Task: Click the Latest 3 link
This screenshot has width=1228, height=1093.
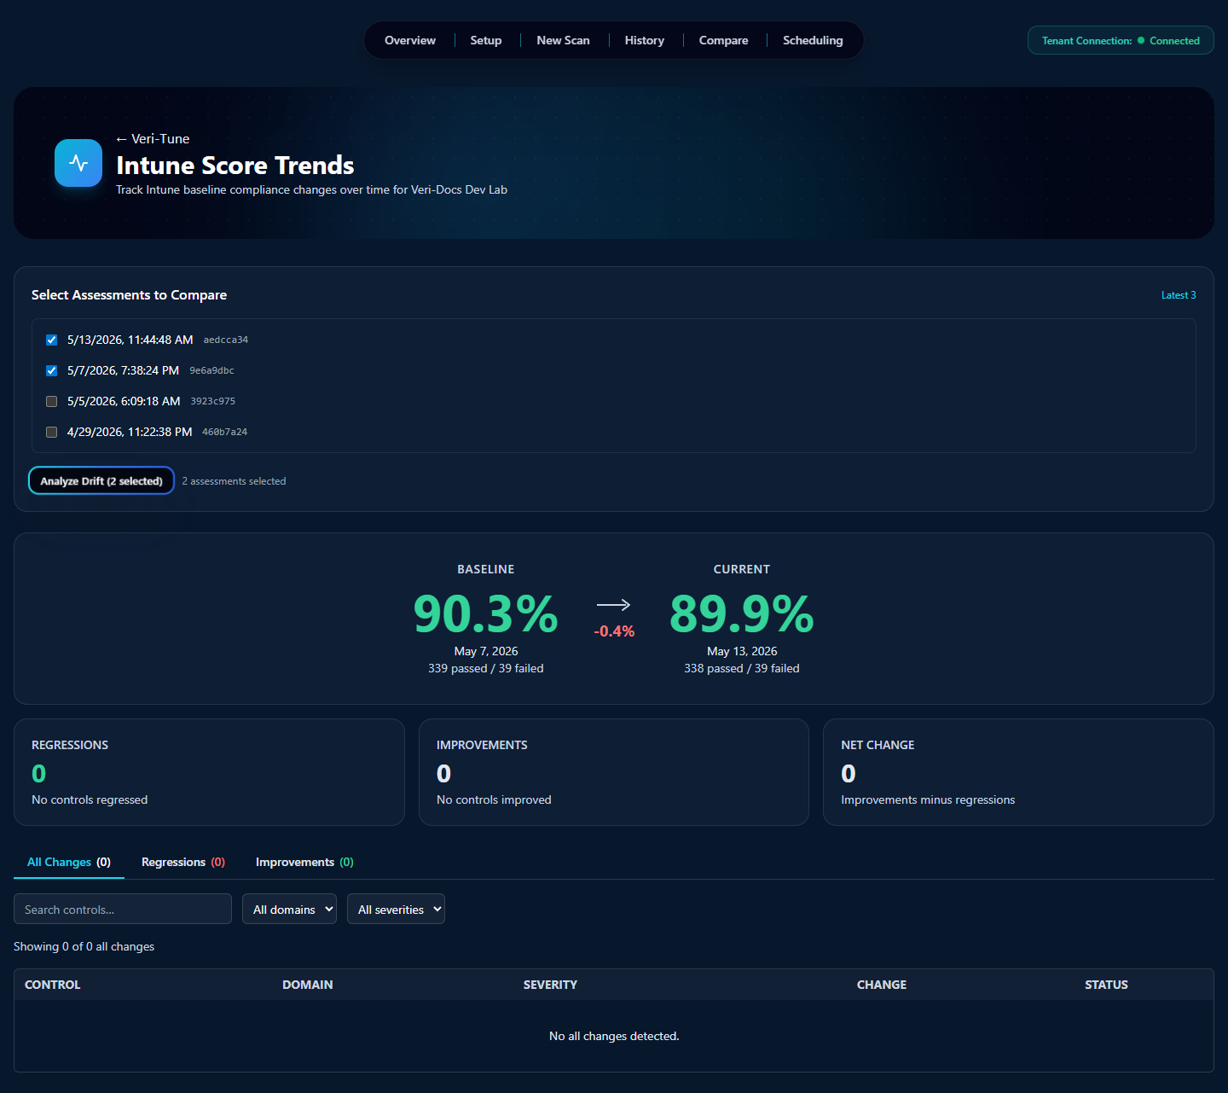Action: click(x=1179, y=295)
